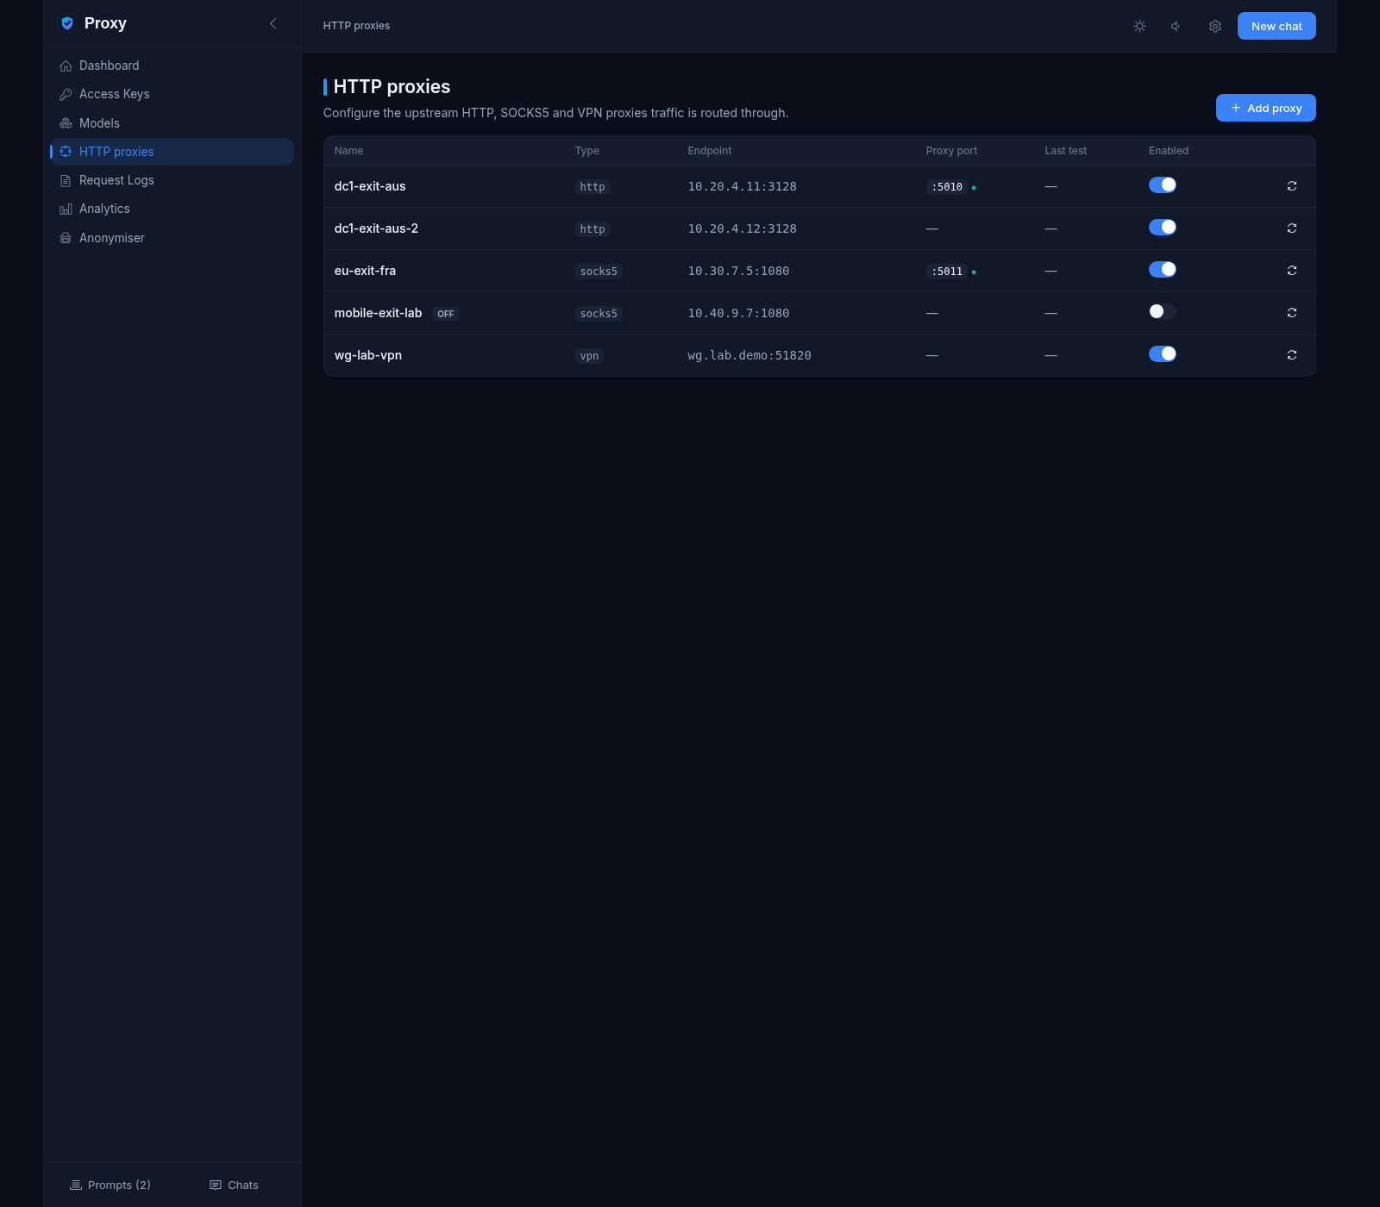Click the :5011 proxy port badge
This screenshot has width=1380, height=1207.
[x=947, y=272]
